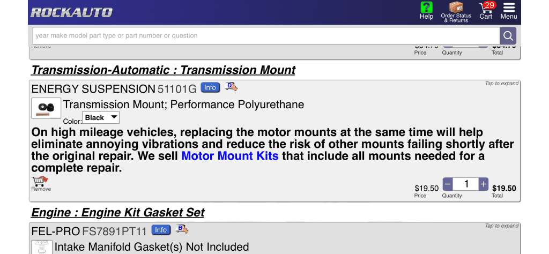Open the Help page icon

[x=426, y=10]
